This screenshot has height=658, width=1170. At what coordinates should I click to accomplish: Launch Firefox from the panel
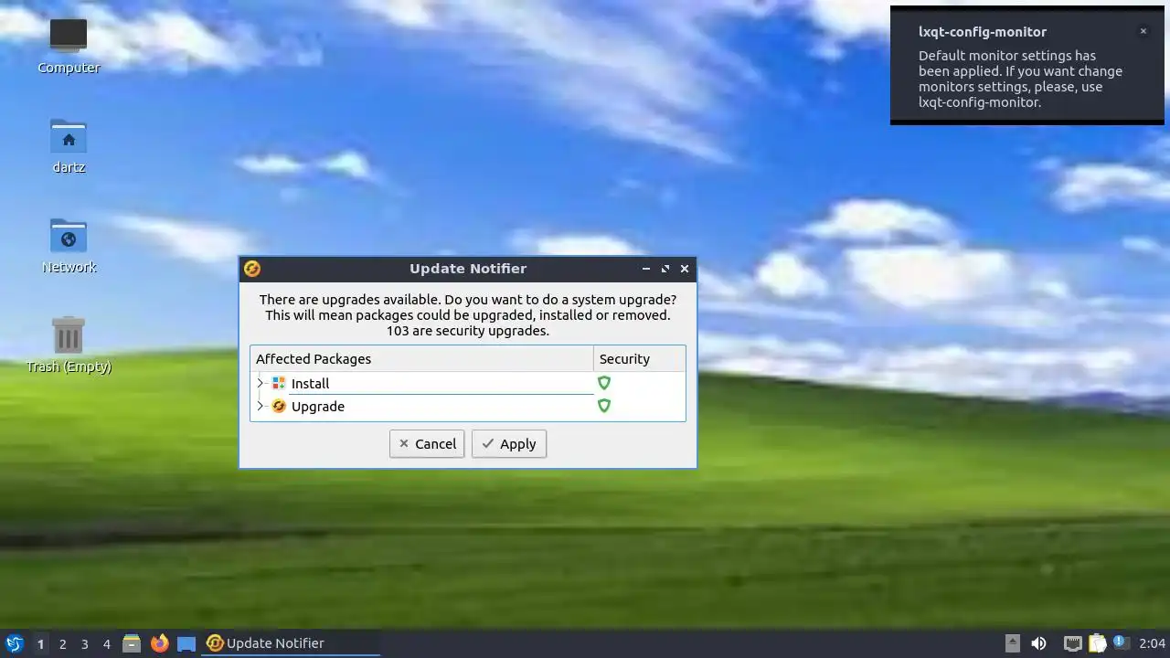point(159,643)
